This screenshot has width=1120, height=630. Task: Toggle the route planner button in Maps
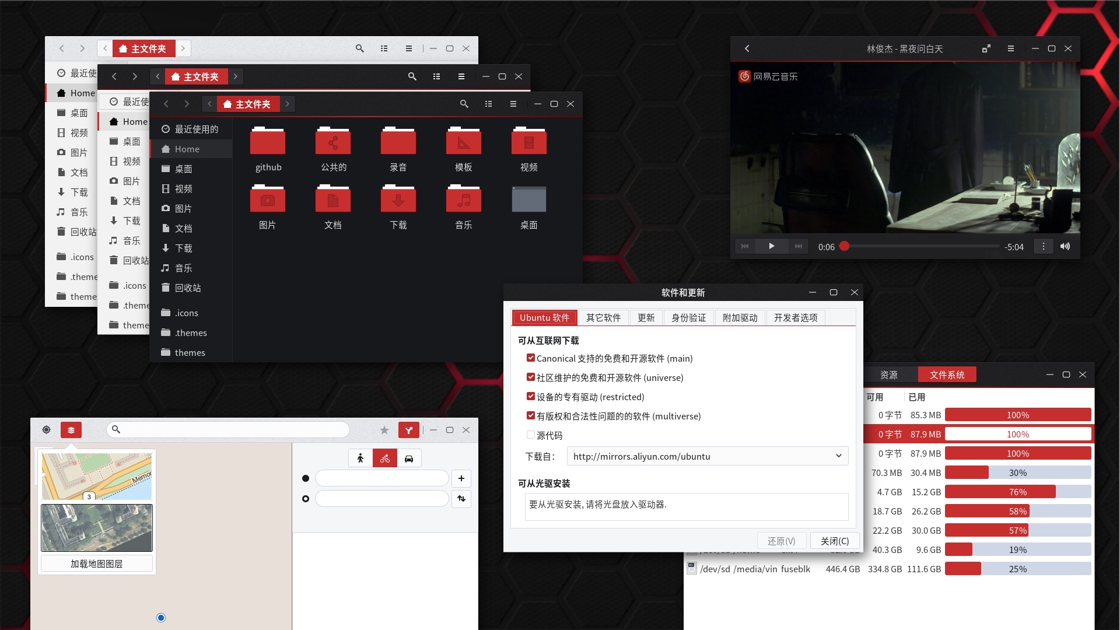(409, 430)
